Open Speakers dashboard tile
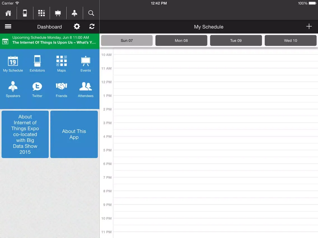 click(x=13, y=89)
